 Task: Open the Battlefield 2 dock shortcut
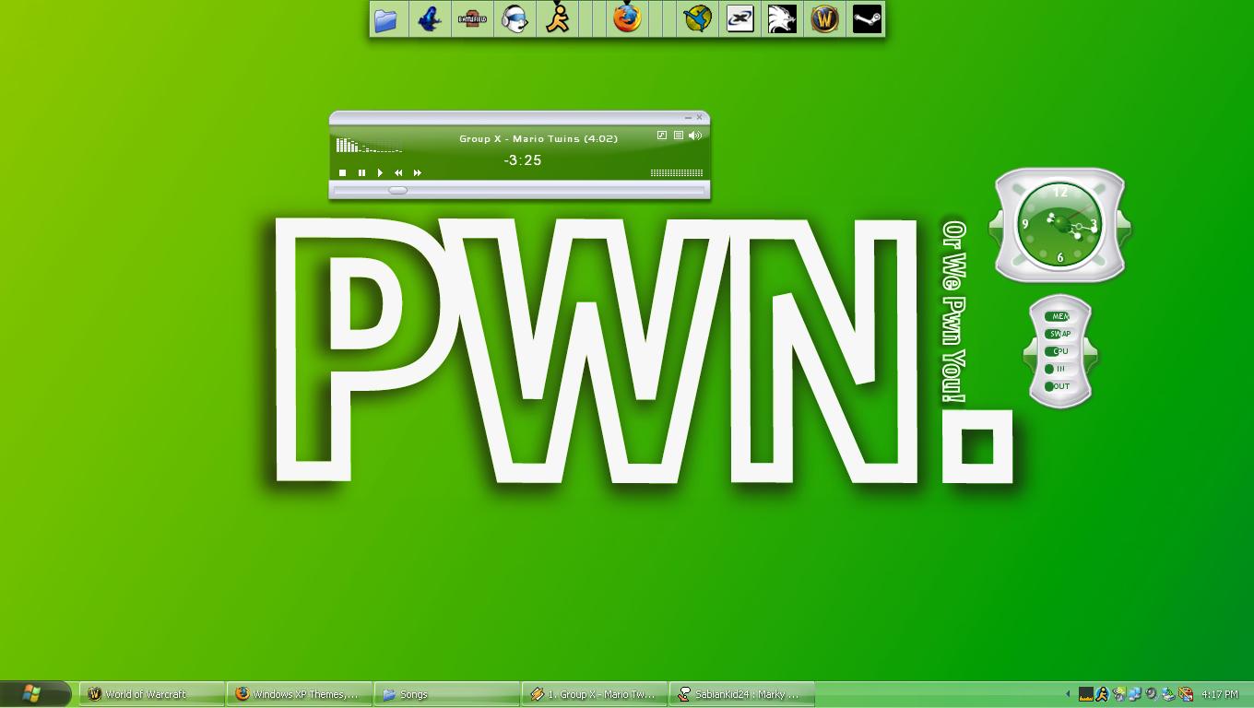pyautogui.click(x=472, y=18)
